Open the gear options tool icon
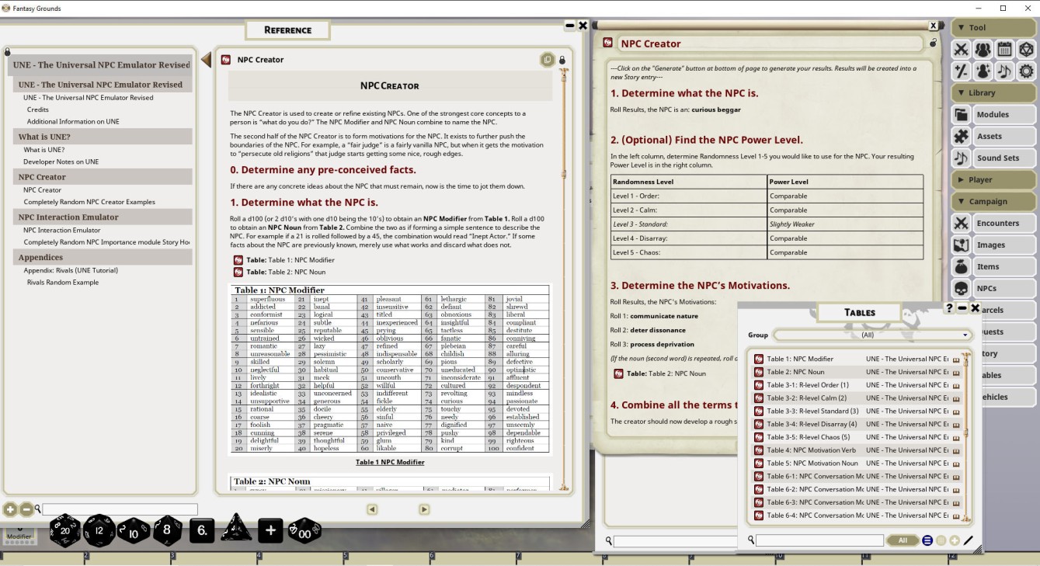 1027,71
